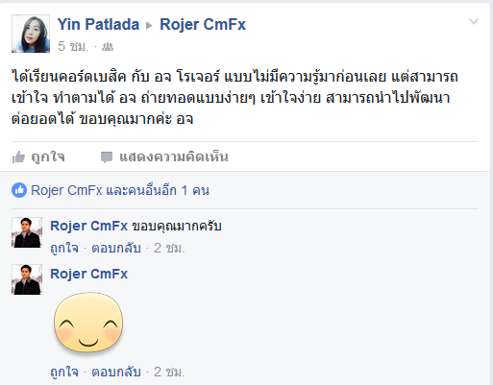Click the ถูกใจ like button text
Viewport: 493px width, 385px height.
tap(48, 156)
